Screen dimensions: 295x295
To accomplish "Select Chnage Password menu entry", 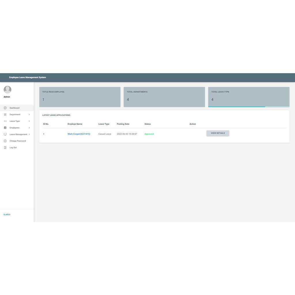I will pos(18,141).
